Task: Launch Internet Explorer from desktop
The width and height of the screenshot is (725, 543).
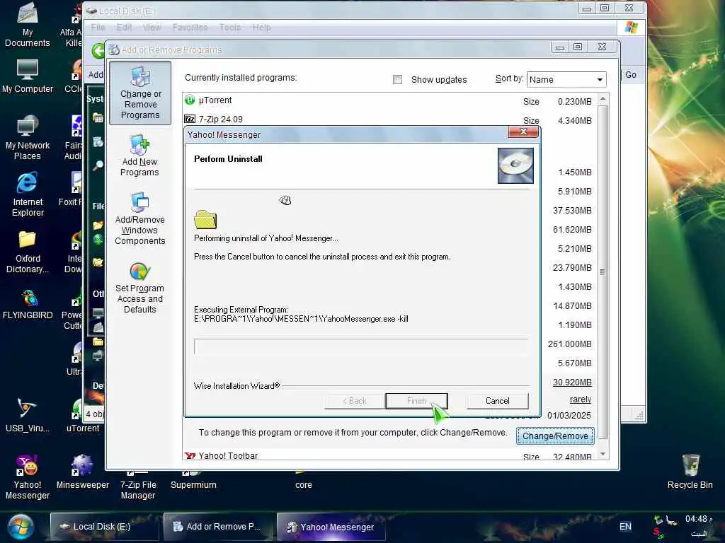Action: pyautogui.click(x=28, y=194)
